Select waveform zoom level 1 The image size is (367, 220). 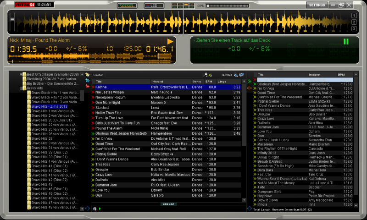[354, 16]
